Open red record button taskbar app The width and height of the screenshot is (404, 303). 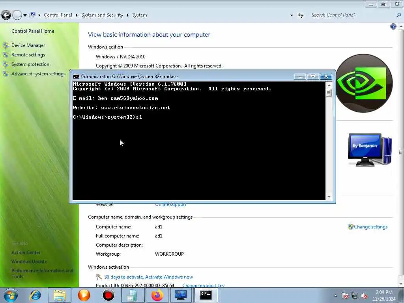point(108,295)
